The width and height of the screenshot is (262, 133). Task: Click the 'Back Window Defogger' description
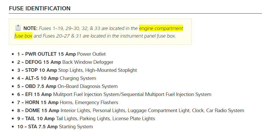click(x=88, y=62)
